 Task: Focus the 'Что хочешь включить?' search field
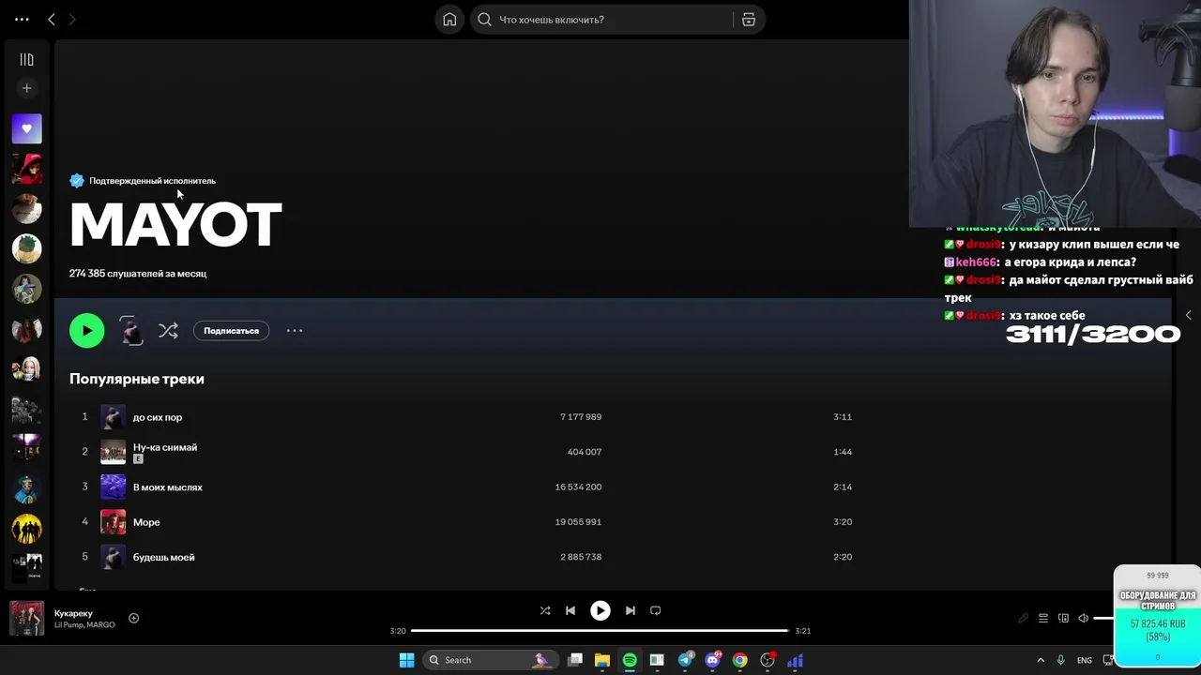pyautogui.click(x=603, y=20)
